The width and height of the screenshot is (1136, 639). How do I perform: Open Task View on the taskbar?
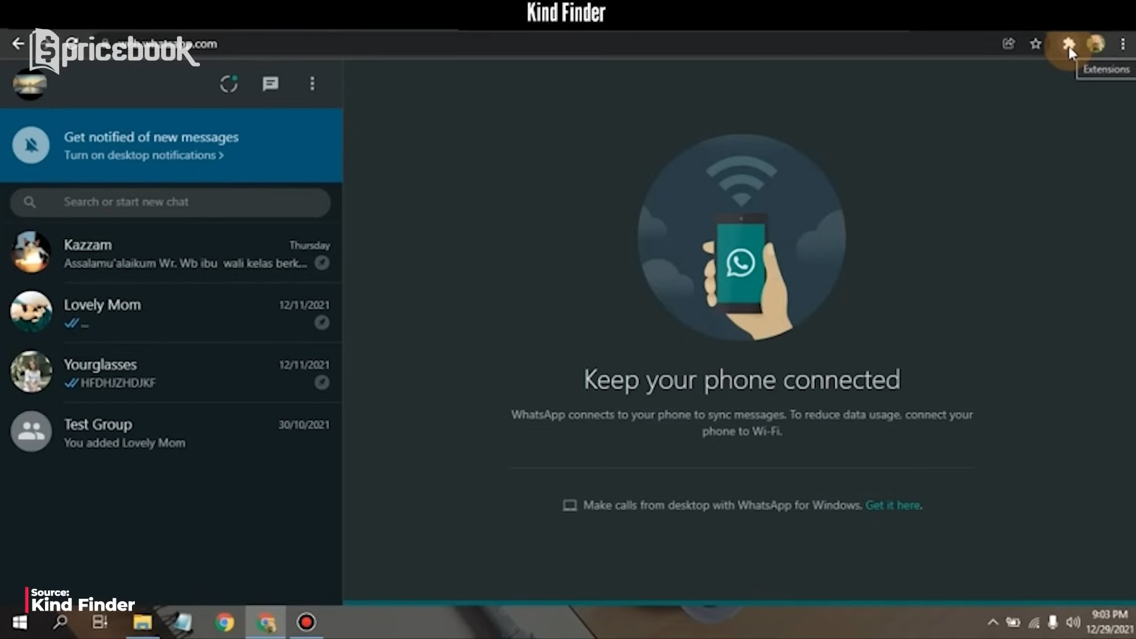click(x=100, y=622)
